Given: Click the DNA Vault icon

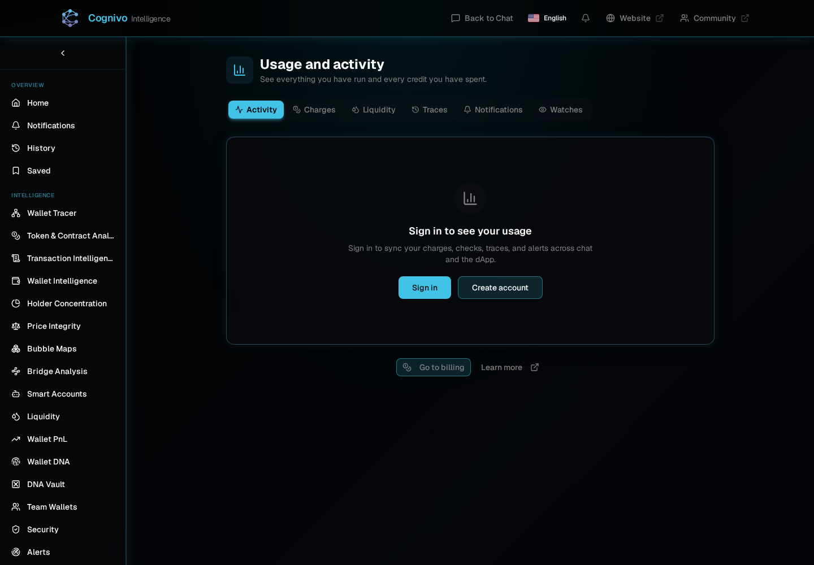Looking at the screenshot, I should point(16,484).
